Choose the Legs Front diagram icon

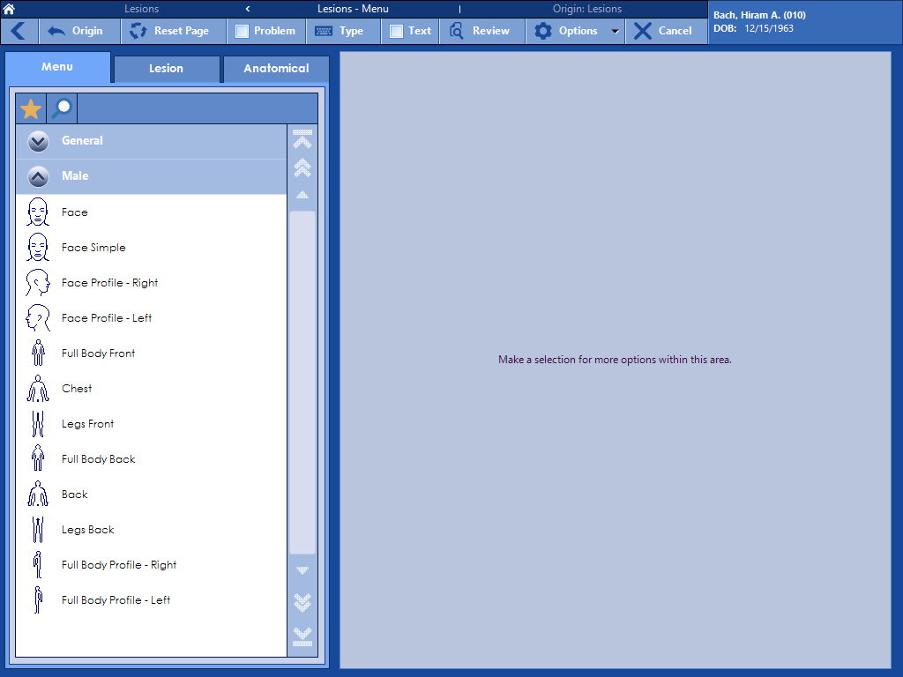pyautogui.click(x=37, y=424)
